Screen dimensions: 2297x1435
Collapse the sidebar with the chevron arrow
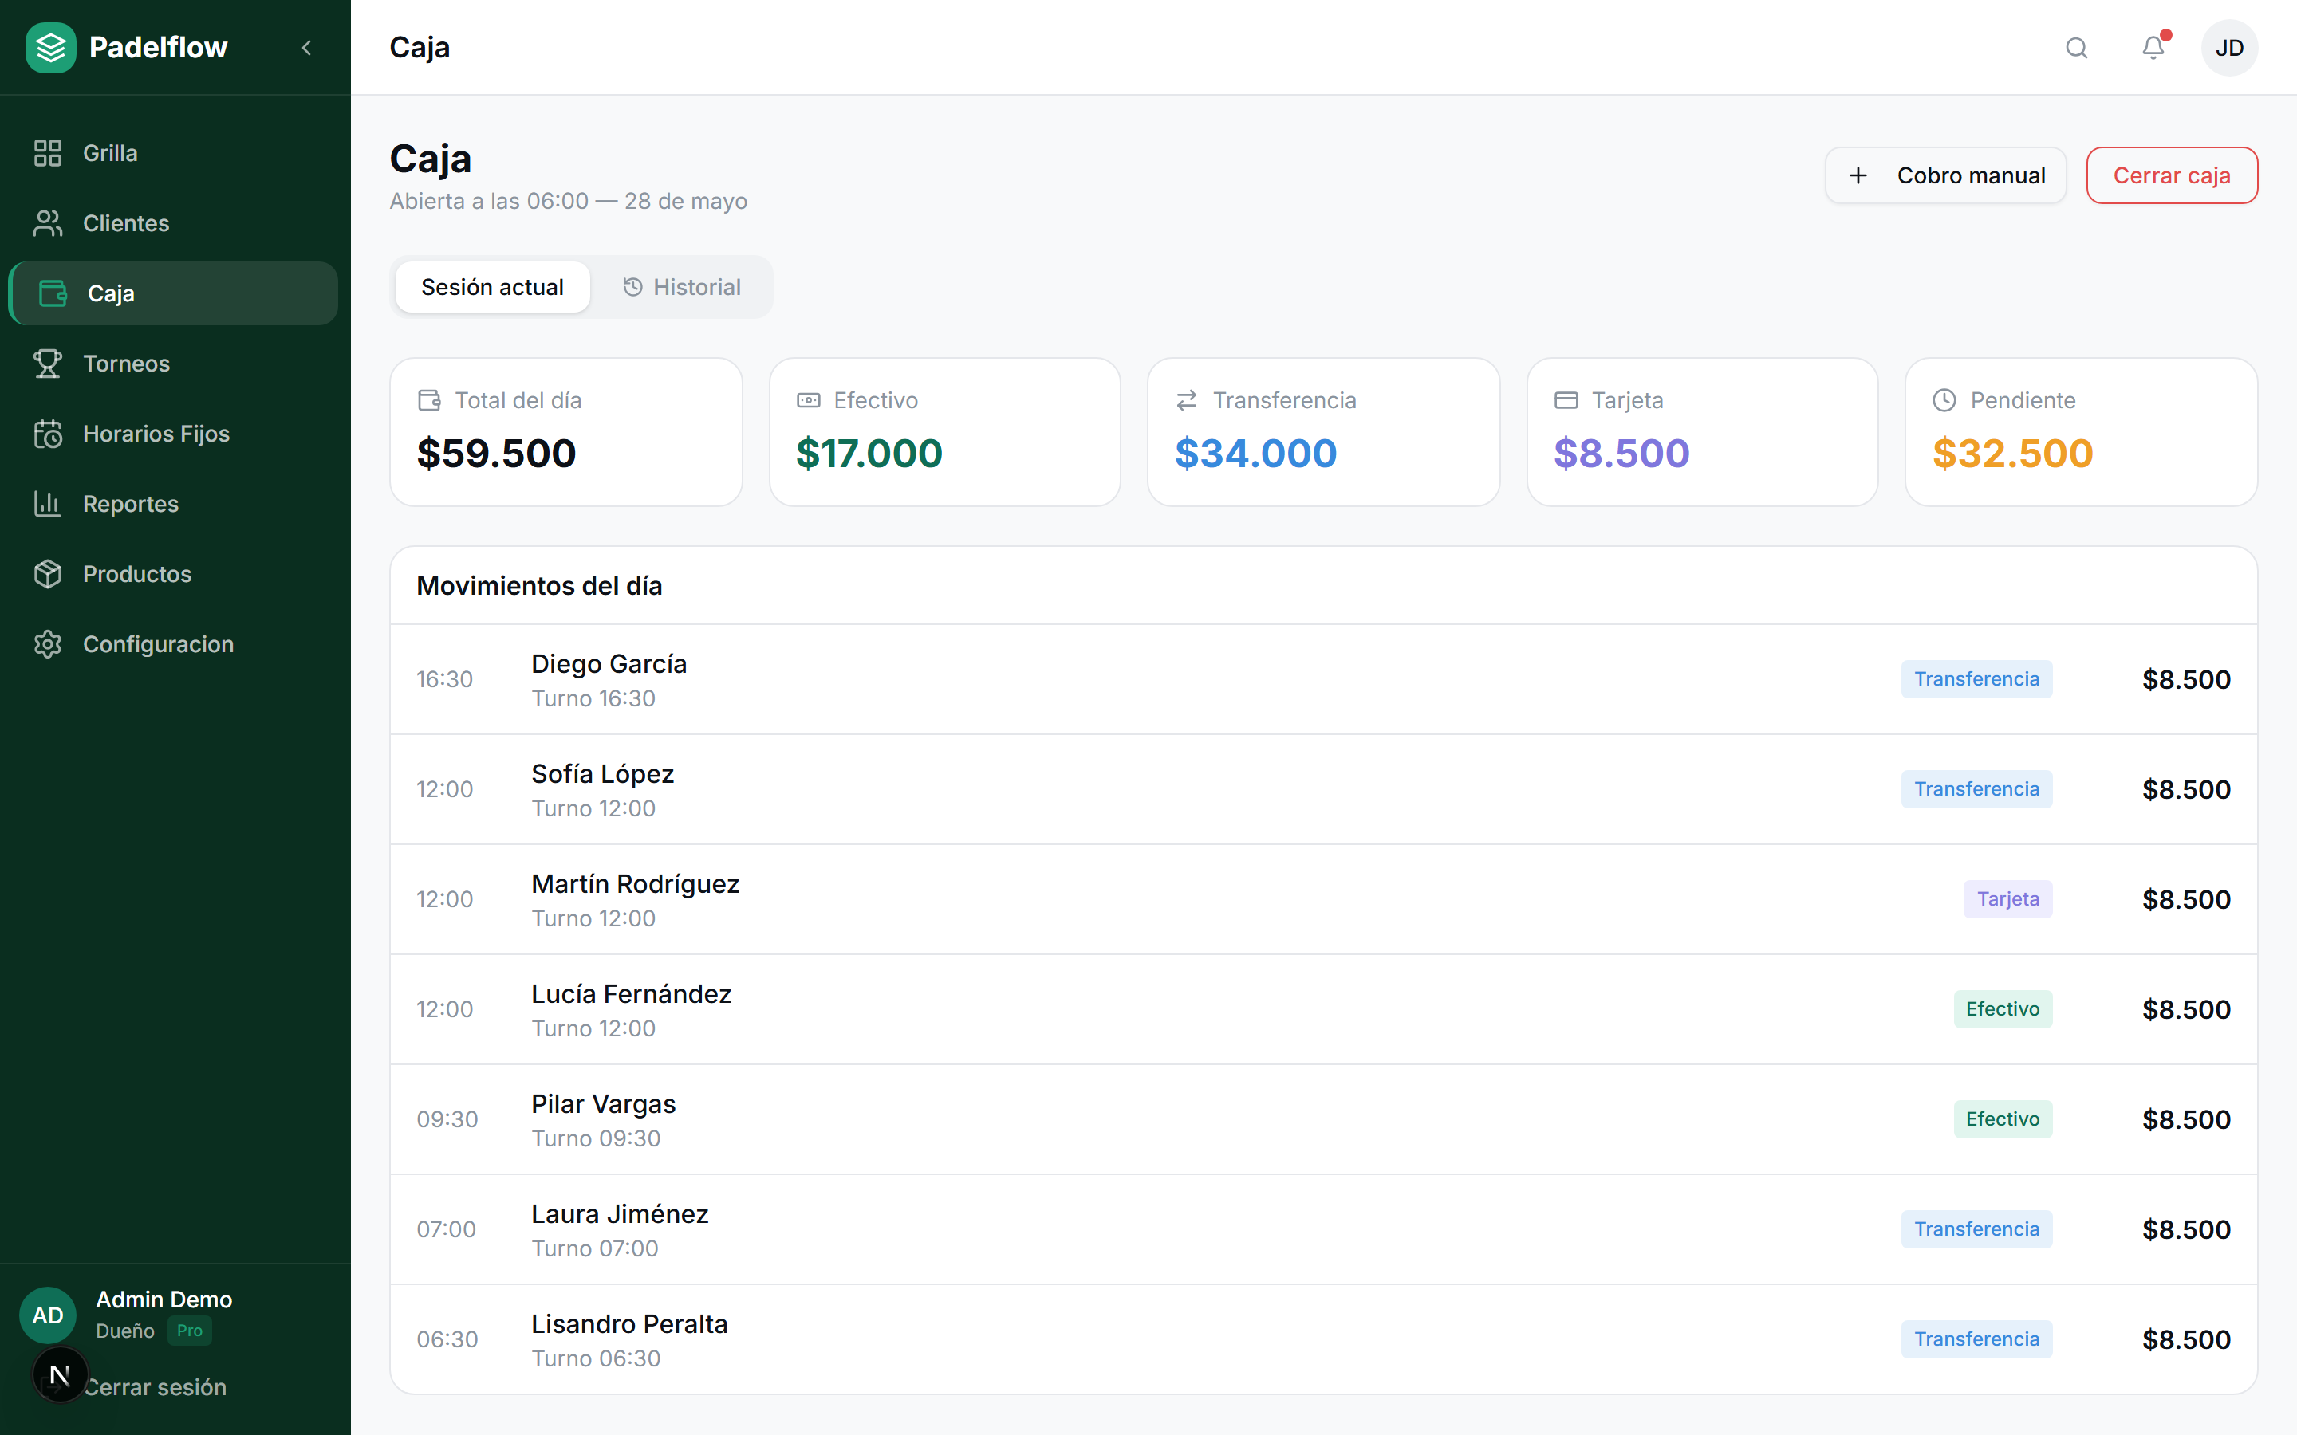pyautogui.click(x=306, y=48)
